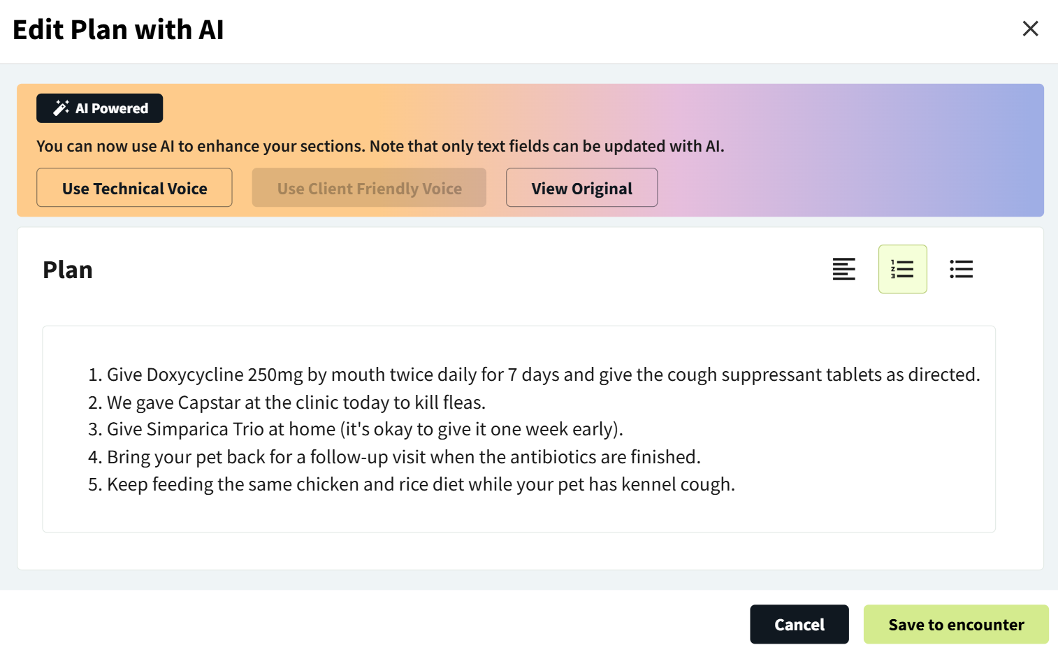The height and width of the screenshot is (652, 1058).
Task: Switch the Plan to bullet point formatting
Action: (x=961, y=269)
